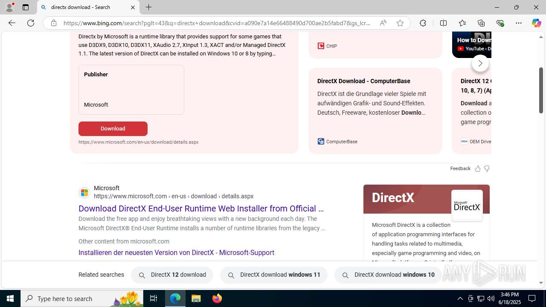546x307 pixels.
Task: Open Microsoft Edge from taskbar
Action: 175,298
